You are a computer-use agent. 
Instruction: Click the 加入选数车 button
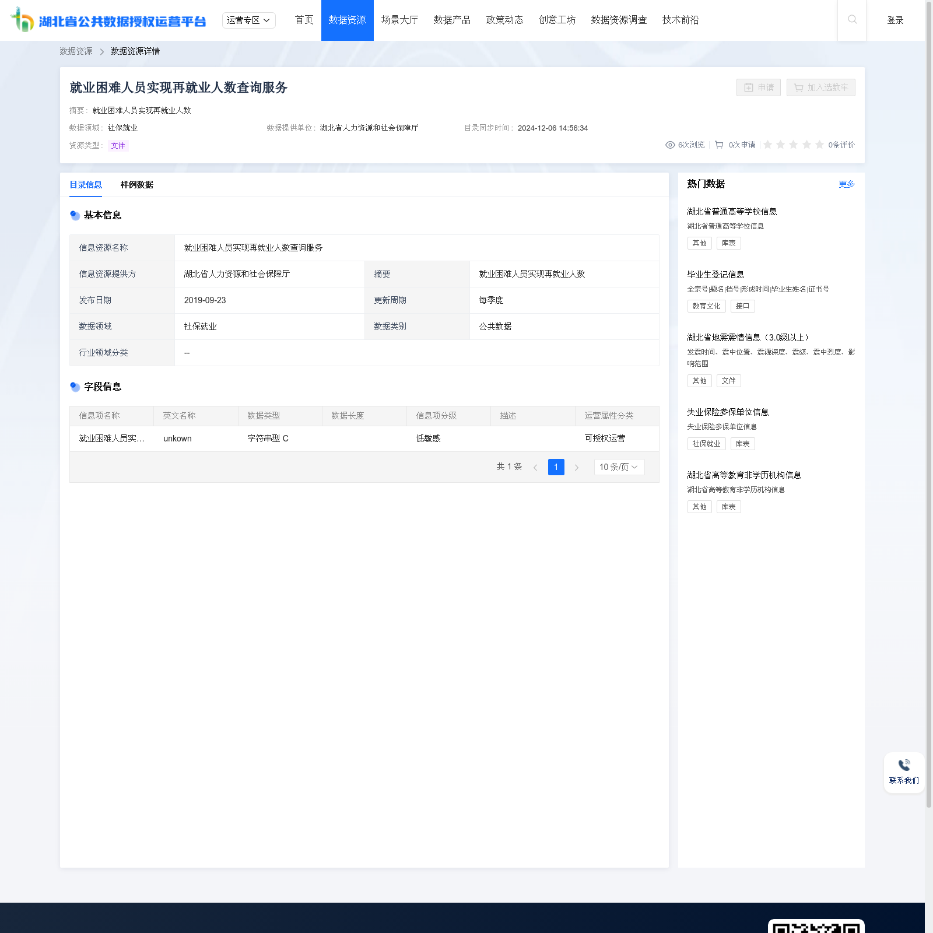(x=820, y=87)
